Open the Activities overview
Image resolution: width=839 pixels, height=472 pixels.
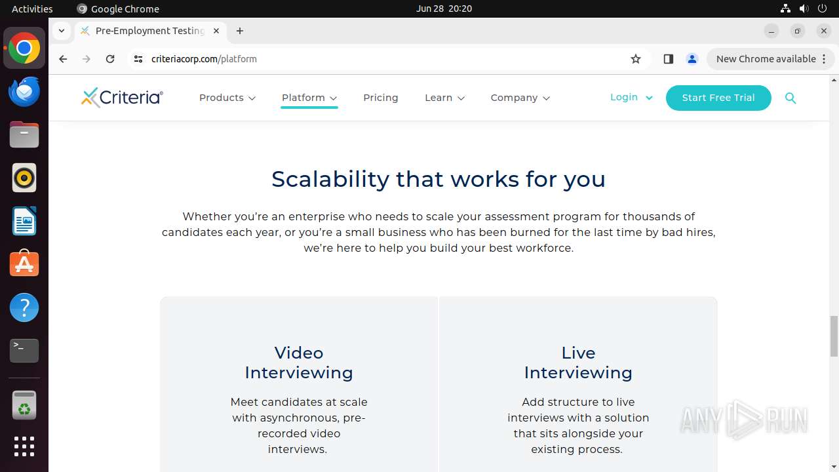[x=32, y=9]
